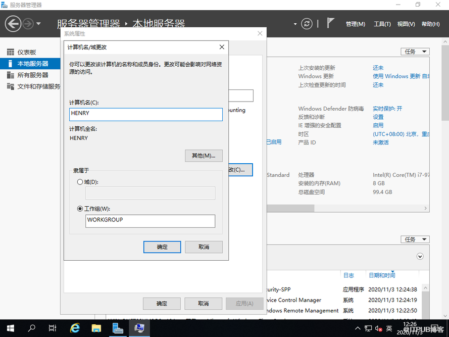This screenshot has width=449, height=337.
Task: Open File Explorer from the taskbar
Action: pyautogui.click(x=96, y=328)
